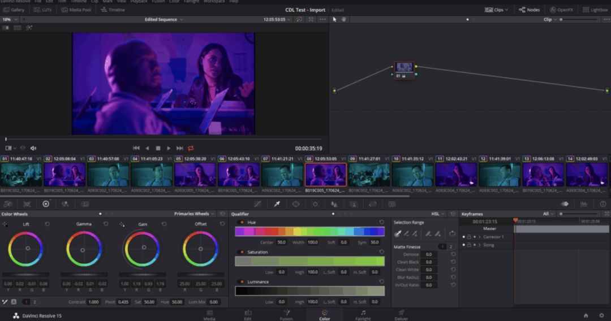
Task: Reset the Offset color wheel
Action: click(x=222, y=224)
